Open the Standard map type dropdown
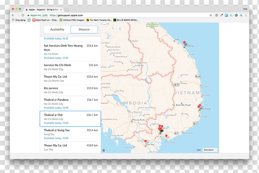Screen dimensions: 259x173 click(210, 150)
